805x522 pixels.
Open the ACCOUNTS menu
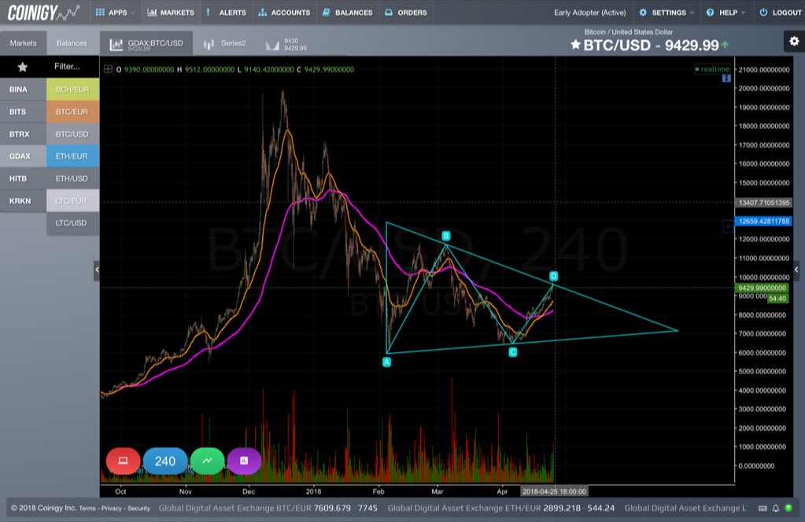pyautogui.click(x=284, y=13)
